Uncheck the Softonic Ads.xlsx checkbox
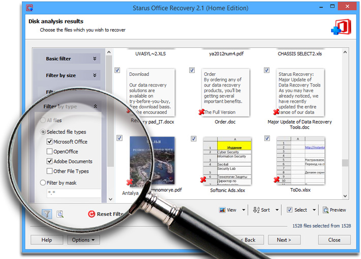The height and width of the screenshot is (259, 361). click(194, 138)
